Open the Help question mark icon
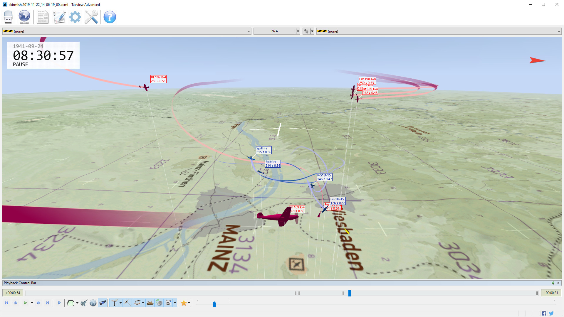564x317 pixels. click(x=110, y=17)
